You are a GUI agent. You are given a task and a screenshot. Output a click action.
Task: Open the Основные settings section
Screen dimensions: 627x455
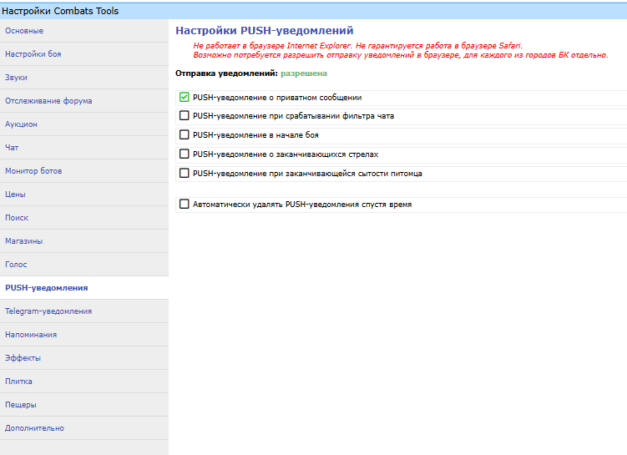click(25, 31)
